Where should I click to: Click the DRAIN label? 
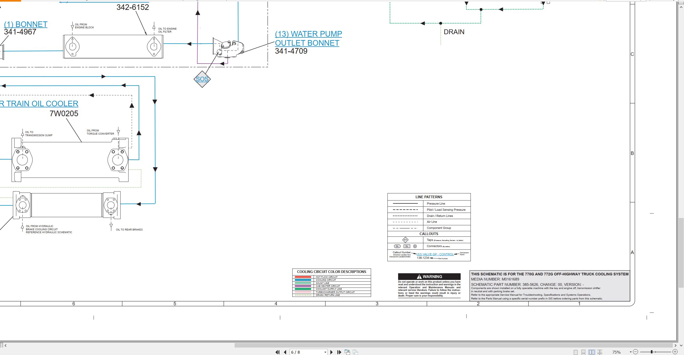click(454, 32)
